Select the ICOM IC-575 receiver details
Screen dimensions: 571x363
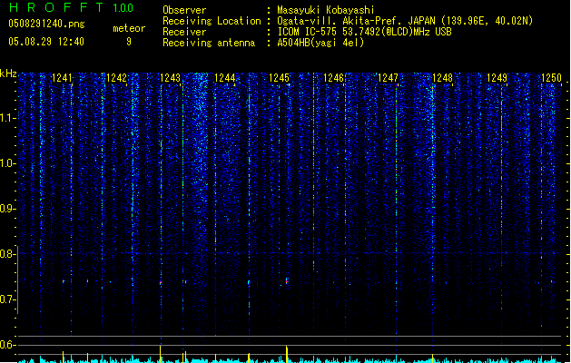click(x=364, y=32)
